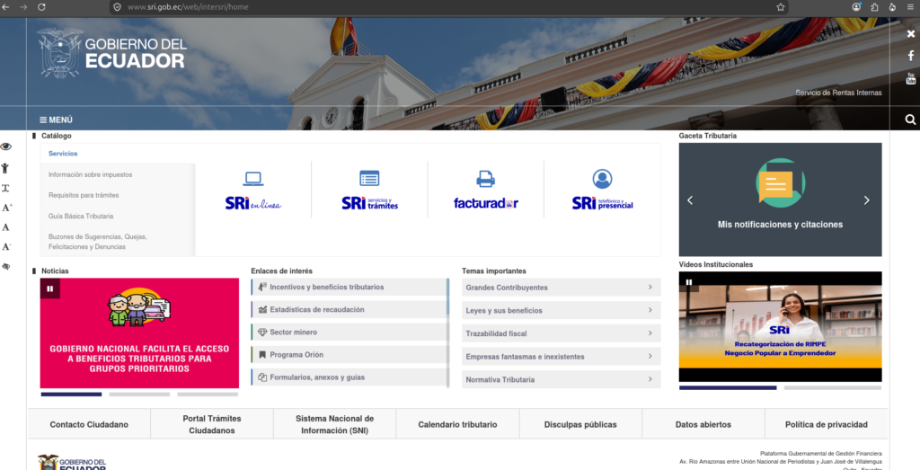Open Sector minero link
Image resolution: width=920 pixels, height=470 pixels.
point(349,333)
